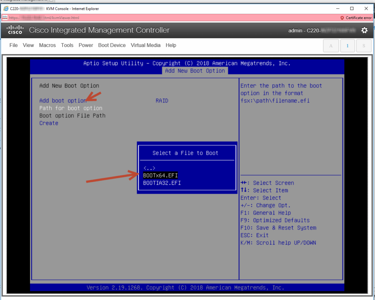Screen dimensions: 375x300
Task: Click the Cisco logo in header
Action: click(15, 30)
